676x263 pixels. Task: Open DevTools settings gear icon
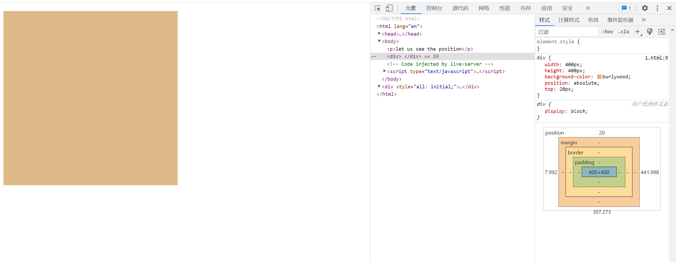(645, 8)
